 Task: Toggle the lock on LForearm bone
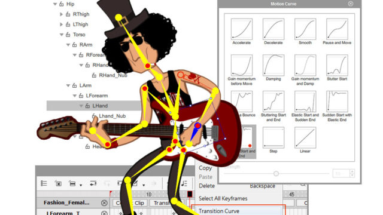pos(81,96)
